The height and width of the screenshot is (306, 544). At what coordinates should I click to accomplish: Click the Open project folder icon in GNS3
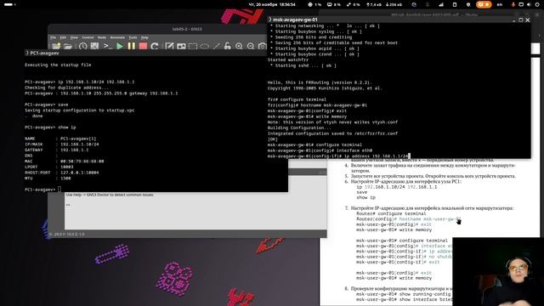click(x=68, y=46)
